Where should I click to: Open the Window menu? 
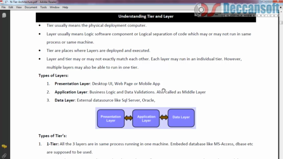(54, 8)
